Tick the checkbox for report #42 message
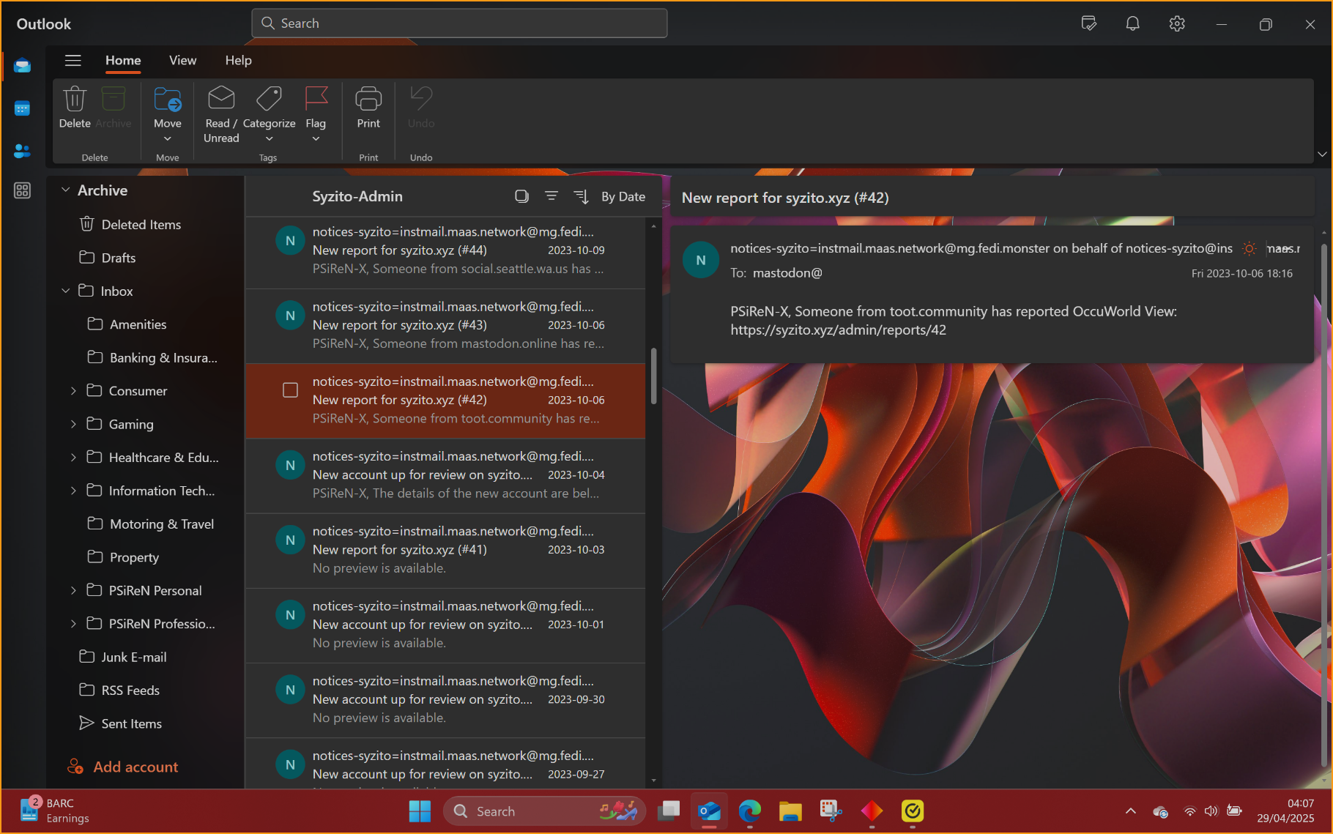 point(291,390)
